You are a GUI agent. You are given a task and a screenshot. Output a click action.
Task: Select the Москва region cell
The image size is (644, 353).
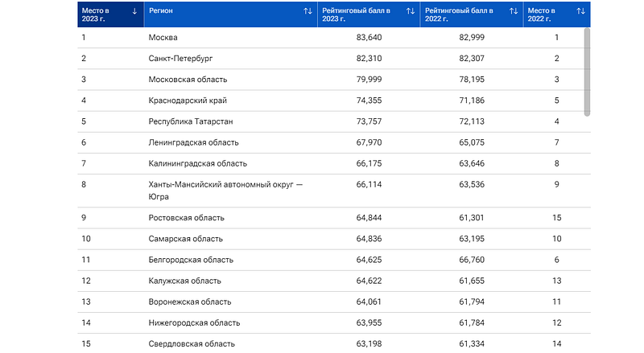(163, 38)
